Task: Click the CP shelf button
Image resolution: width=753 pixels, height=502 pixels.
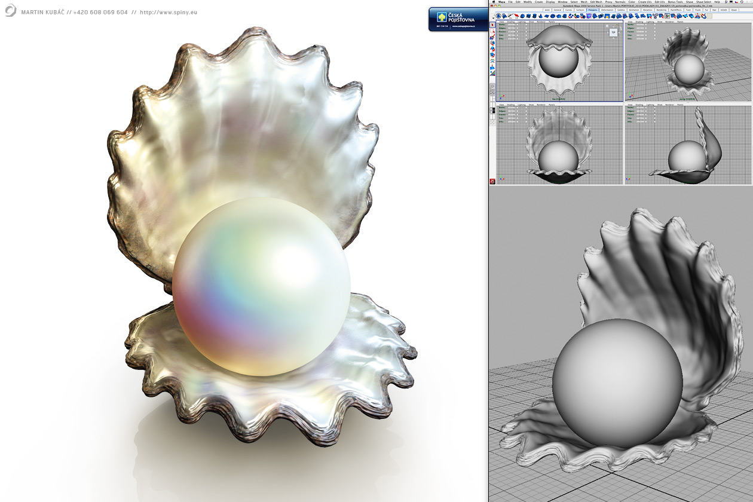Action: [516, 16]
